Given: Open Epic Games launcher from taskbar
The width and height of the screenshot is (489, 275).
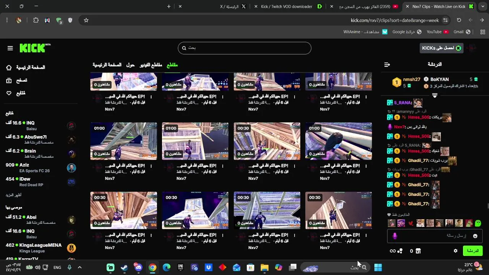Looking at the screenshot, I should click(180, 267).
